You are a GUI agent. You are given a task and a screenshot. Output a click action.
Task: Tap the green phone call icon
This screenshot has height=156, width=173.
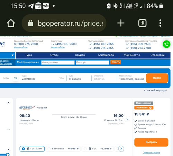[166, 44]
